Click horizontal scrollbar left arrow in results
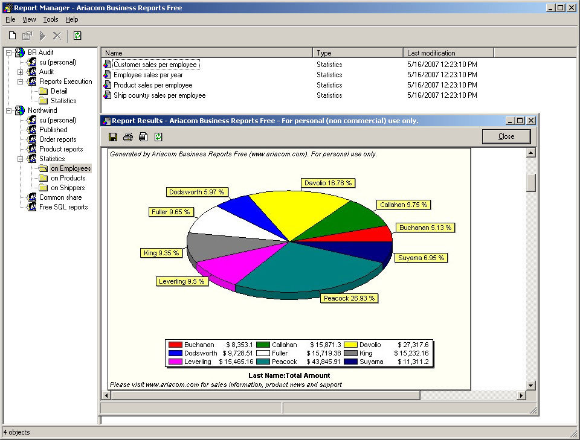580x440 pixels. 106,396
